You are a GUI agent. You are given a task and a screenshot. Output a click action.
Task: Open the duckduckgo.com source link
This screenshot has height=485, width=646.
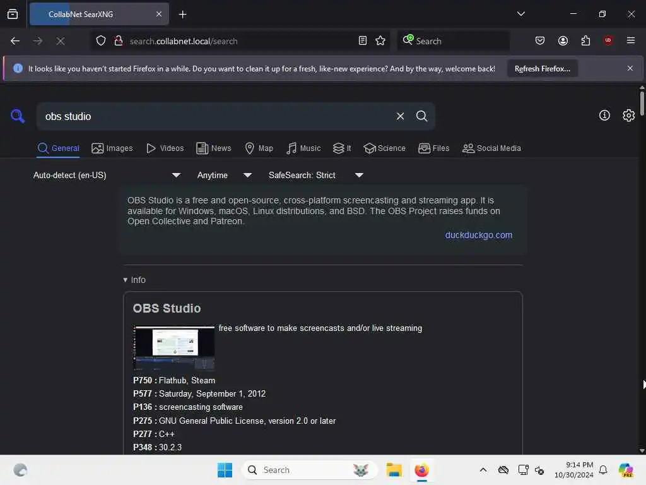[x=479, y=235]
